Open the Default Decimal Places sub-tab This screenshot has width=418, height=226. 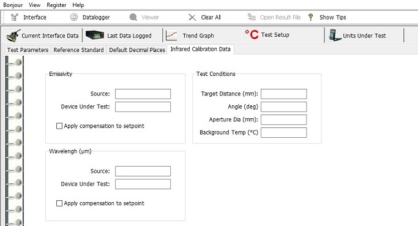coord(137,50)
